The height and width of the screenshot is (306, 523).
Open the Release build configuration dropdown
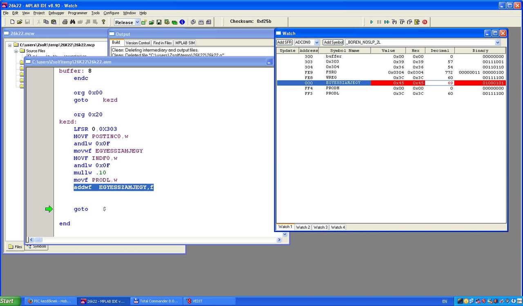click(x=137, y=22)
